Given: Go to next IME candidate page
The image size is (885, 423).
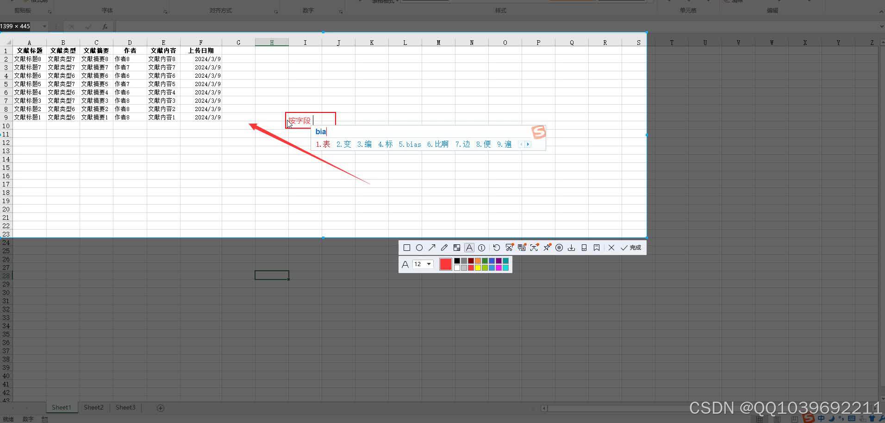Looking at the screenshot, I should (x=528, y=144).
